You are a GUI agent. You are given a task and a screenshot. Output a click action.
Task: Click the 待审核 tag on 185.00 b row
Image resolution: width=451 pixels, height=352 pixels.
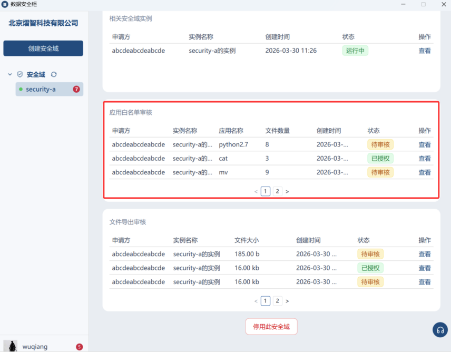tap(370, 254)
